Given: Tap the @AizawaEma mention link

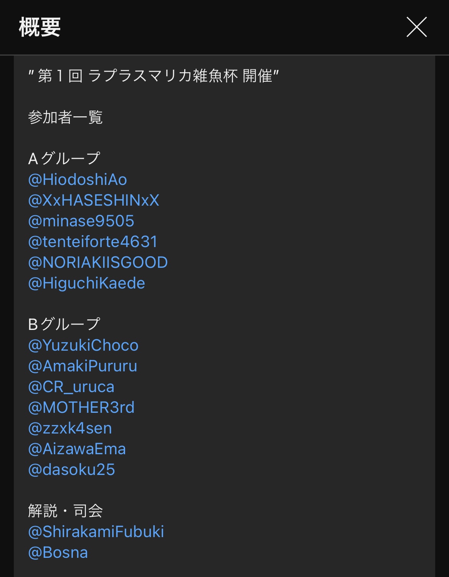Looking at the screenshot, I should [x=77, y=449].
